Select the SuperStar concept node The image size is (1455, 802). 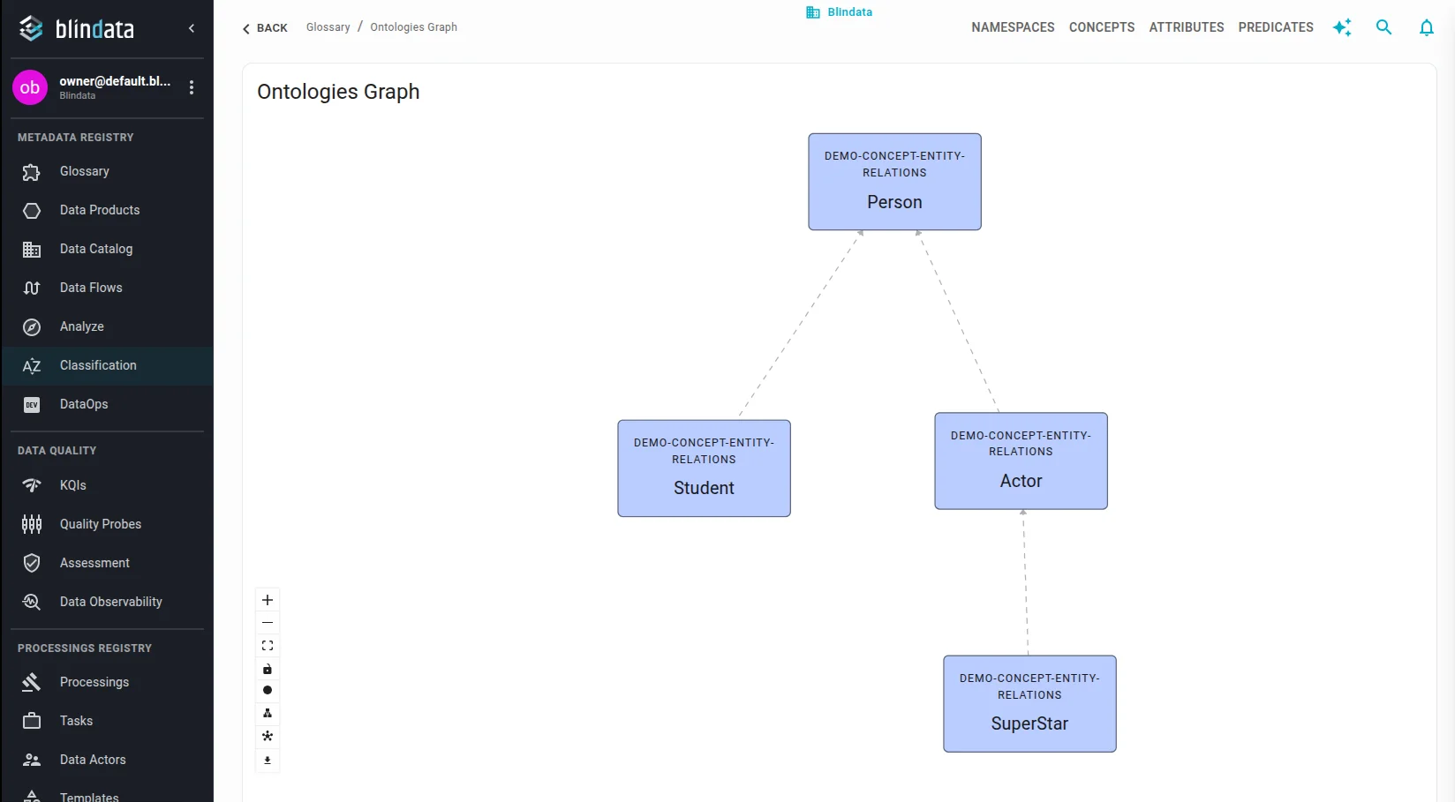(x=1029, y=704)
